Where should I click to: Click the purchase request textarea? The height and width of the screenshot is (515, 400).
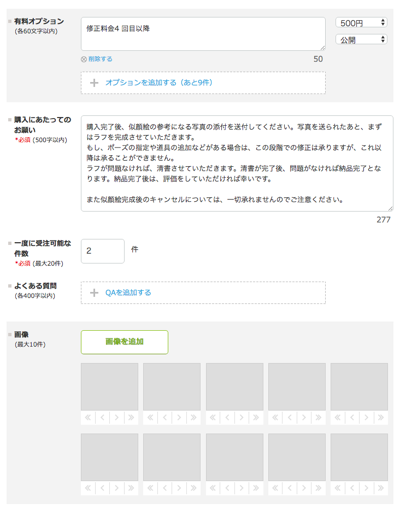(237, 163)
